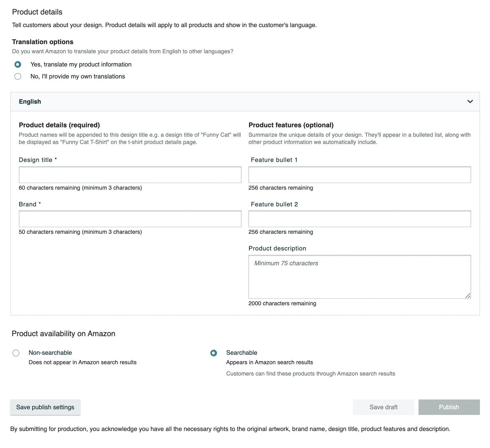
Task: Click the Publish button
Action: click(449, 407)
